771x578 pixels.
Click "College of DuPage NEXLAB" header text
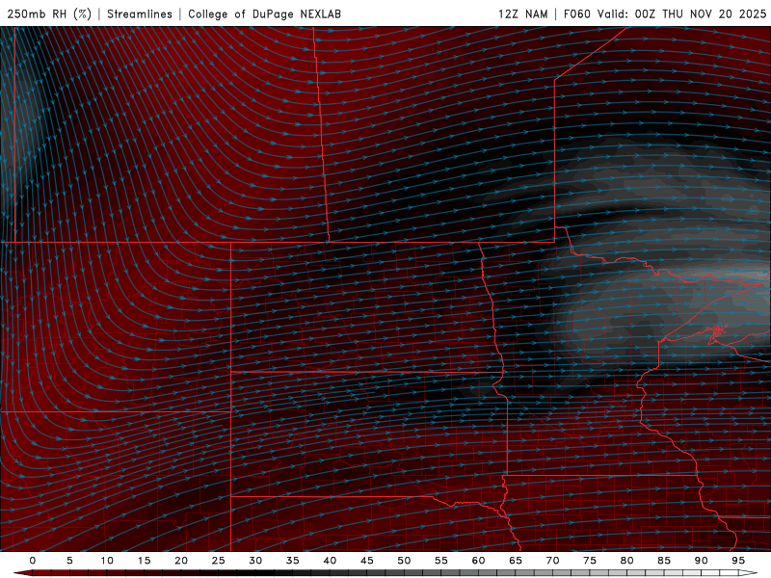tap(264, 13)
